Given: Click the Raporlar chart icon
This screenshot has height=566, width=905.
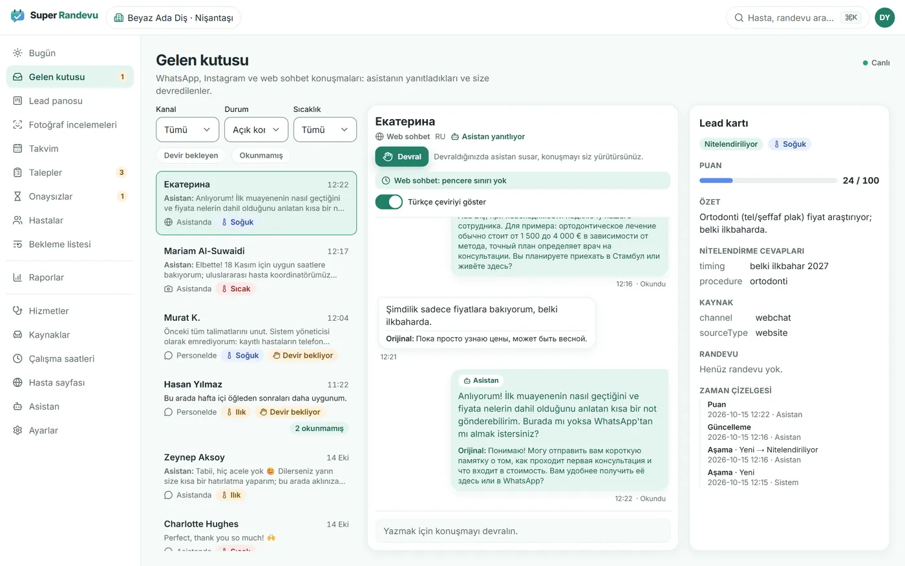Looking at the screenshot, I should click(17, 278).
